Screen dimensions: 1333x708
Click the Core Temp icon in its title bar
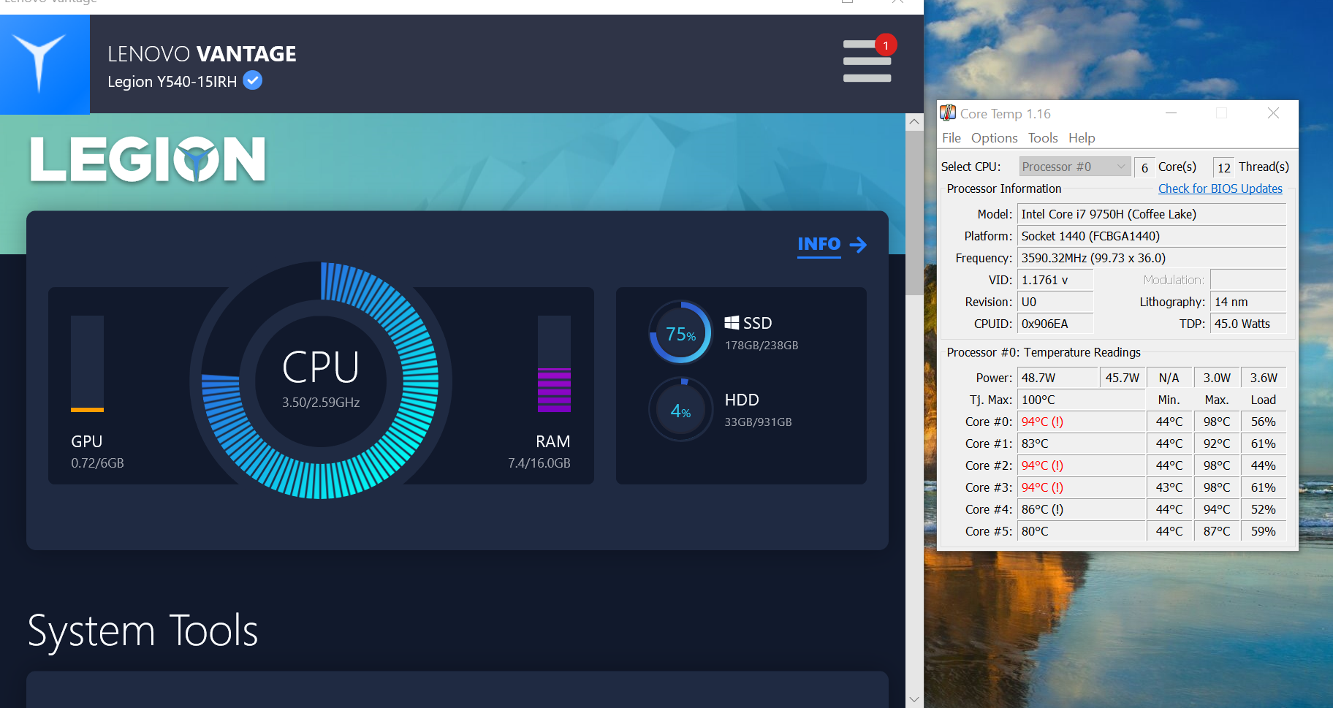click(x=948, y=113)
